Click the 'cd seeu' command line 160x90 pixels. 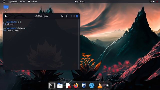tap(10, 24)
